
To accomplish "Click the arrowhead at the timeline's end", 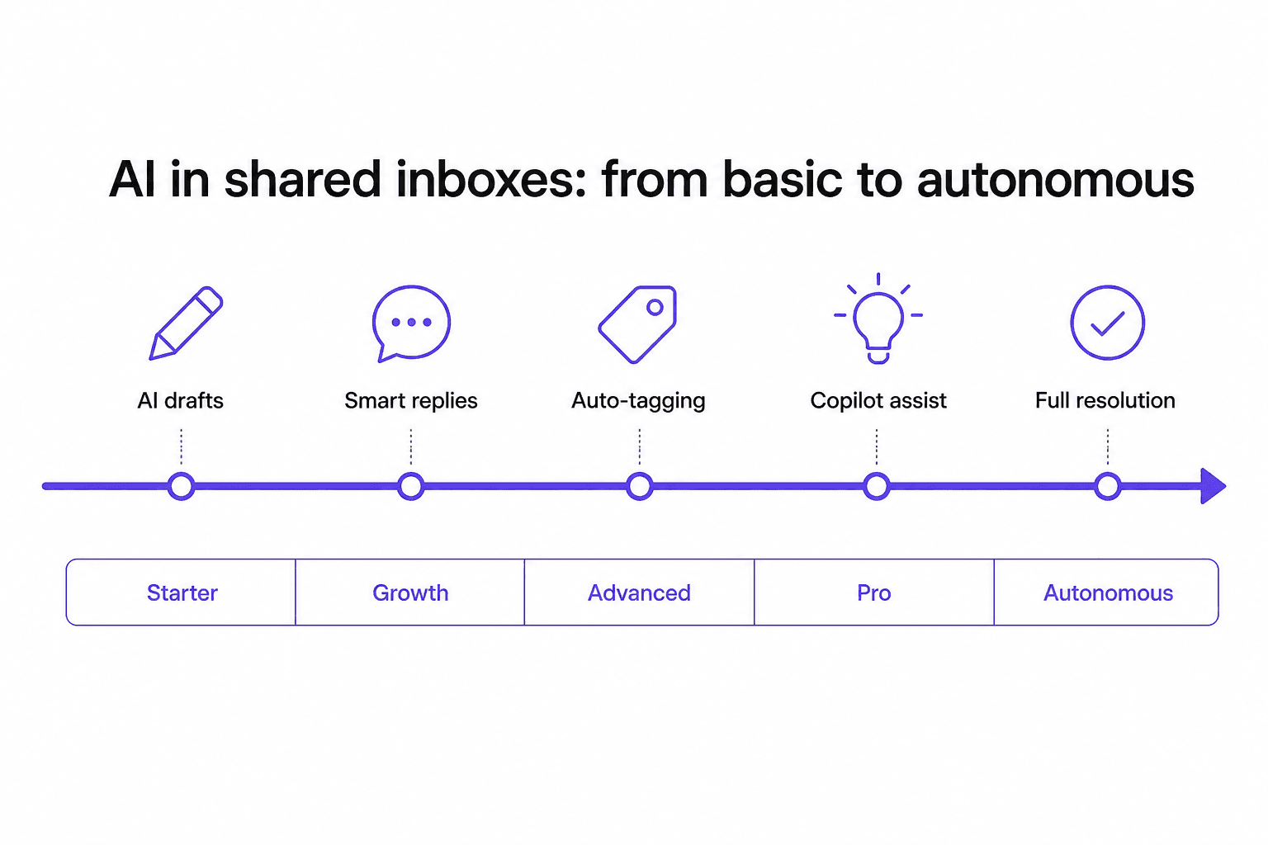I will 1212,486.
